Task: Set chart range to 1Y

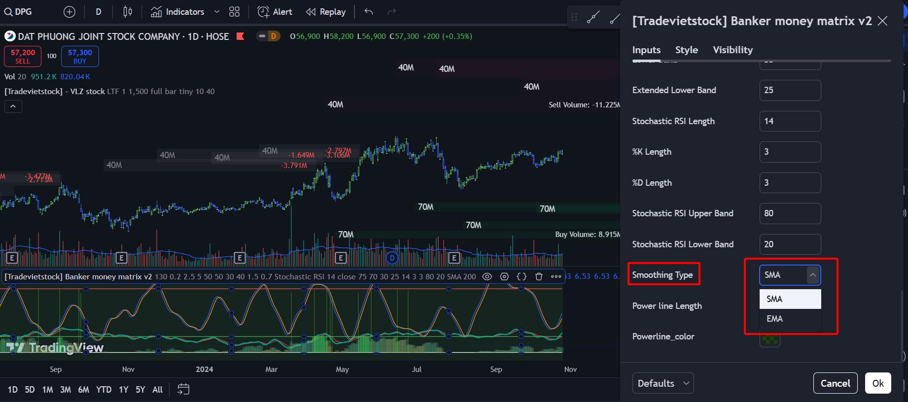Action: tap(123, 390)
